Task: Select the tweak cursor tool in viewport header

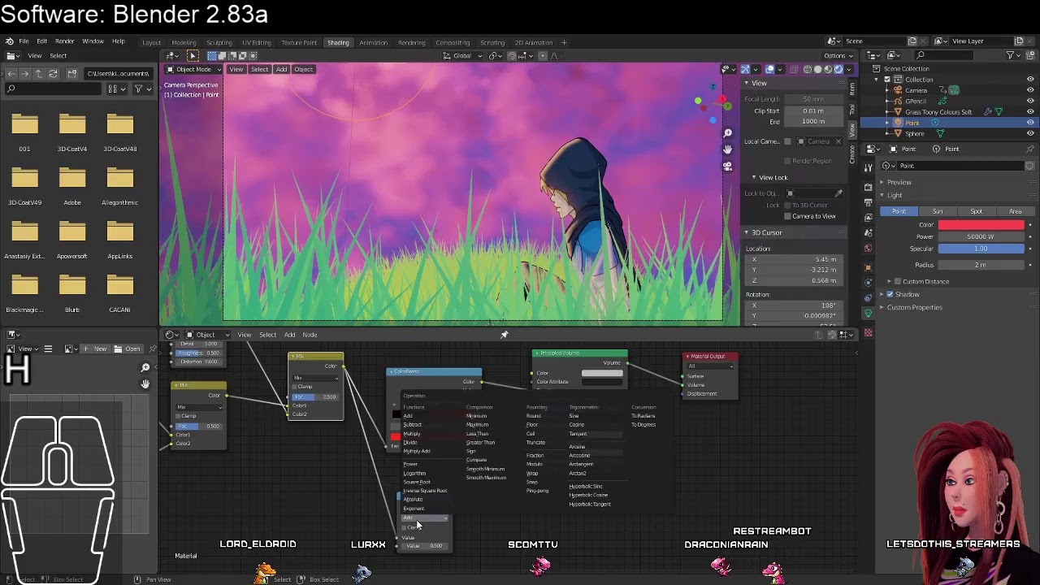Action: [x=193, y=55]
